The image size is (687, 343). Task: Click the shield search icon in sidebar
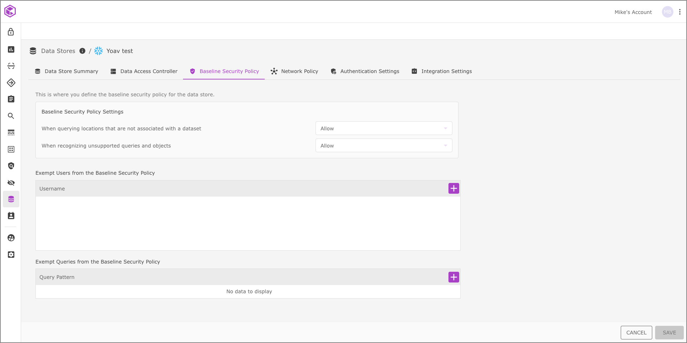(x=11, y=166)
